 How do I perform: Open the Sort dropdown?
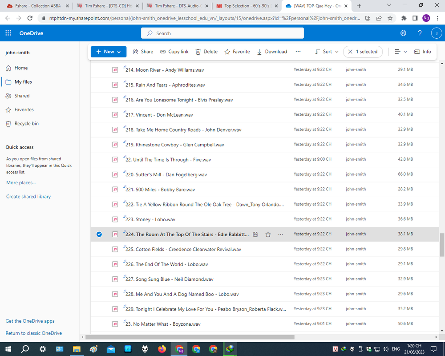tap(327, 52)
